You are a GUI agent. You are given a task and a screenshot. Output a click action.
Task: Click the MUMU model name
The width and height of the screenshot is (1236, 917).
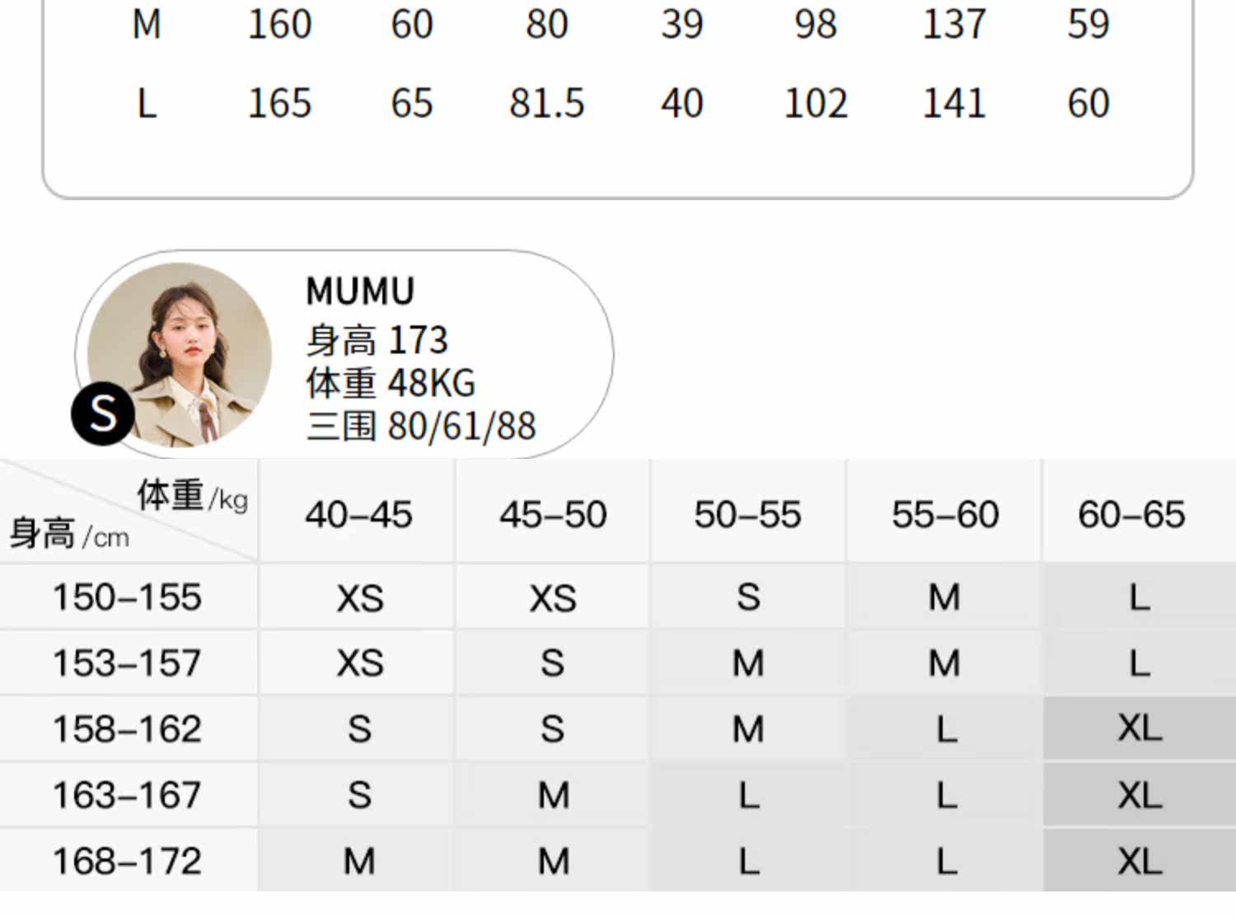(360, 291)
